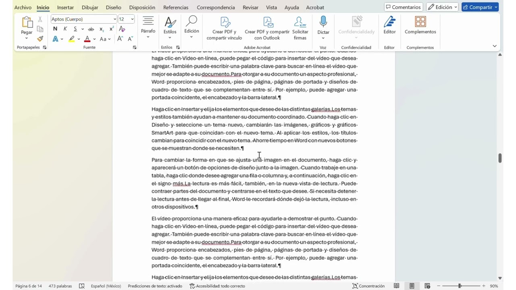The height and width of the screenshot is (290, 516).
Task: Toggle italic with the K button
Action: [65, 29]
